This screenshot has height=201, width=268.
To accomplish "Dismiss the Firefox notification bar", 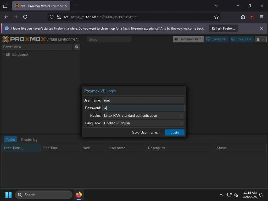I will click(261, 28).
